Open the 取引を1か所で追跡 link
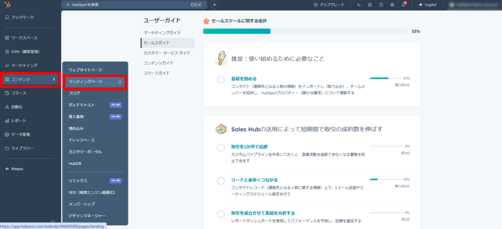This screenshot has height=229, width=502. coord(249,147)
